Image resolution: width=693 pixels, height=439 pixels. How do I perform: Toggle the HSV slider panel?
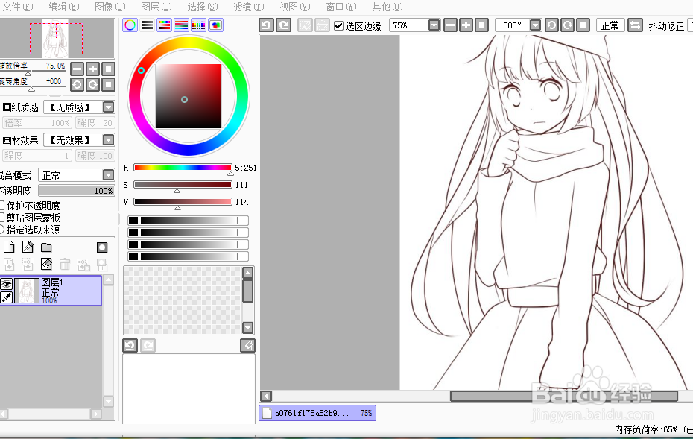(x=165, y=25)
